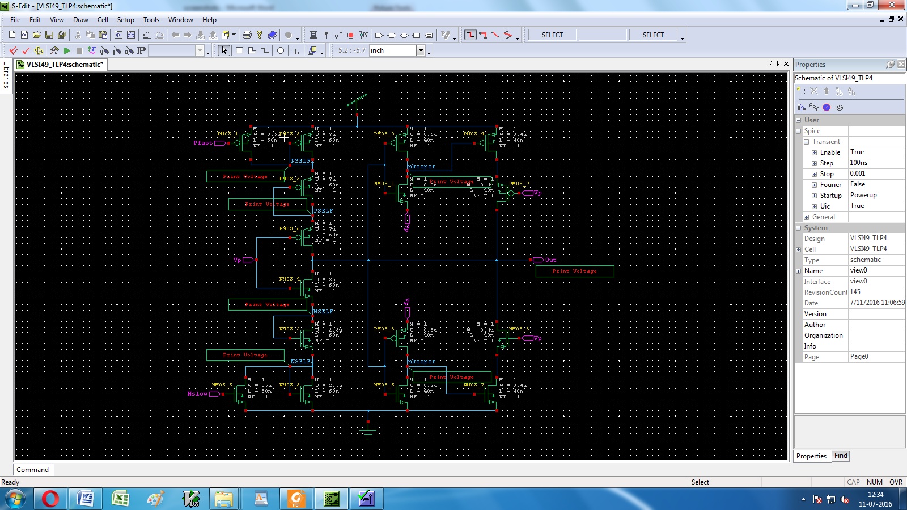Screen dimensions: 907x510
Task: Collapse the User properties group
Action: point(799,120)
